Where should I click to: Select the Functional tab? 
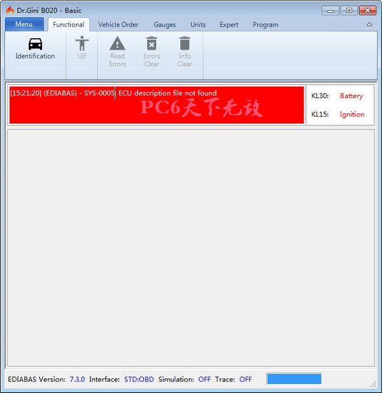[69, 25]
